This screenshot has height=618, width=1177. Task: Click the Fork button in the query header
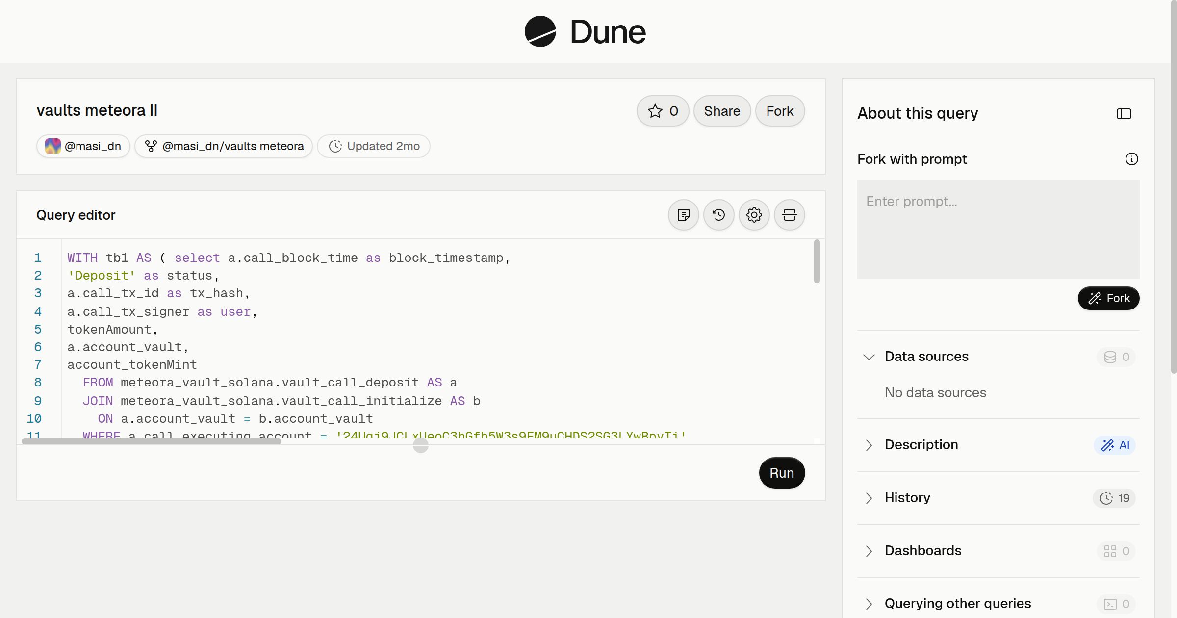point(780,111)
